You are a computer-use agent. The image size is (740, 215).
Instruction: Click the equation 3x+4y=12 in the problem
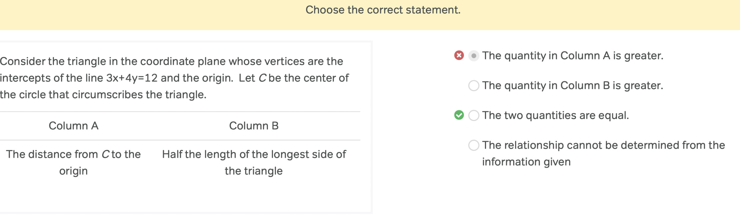click(x=132, y=78)
